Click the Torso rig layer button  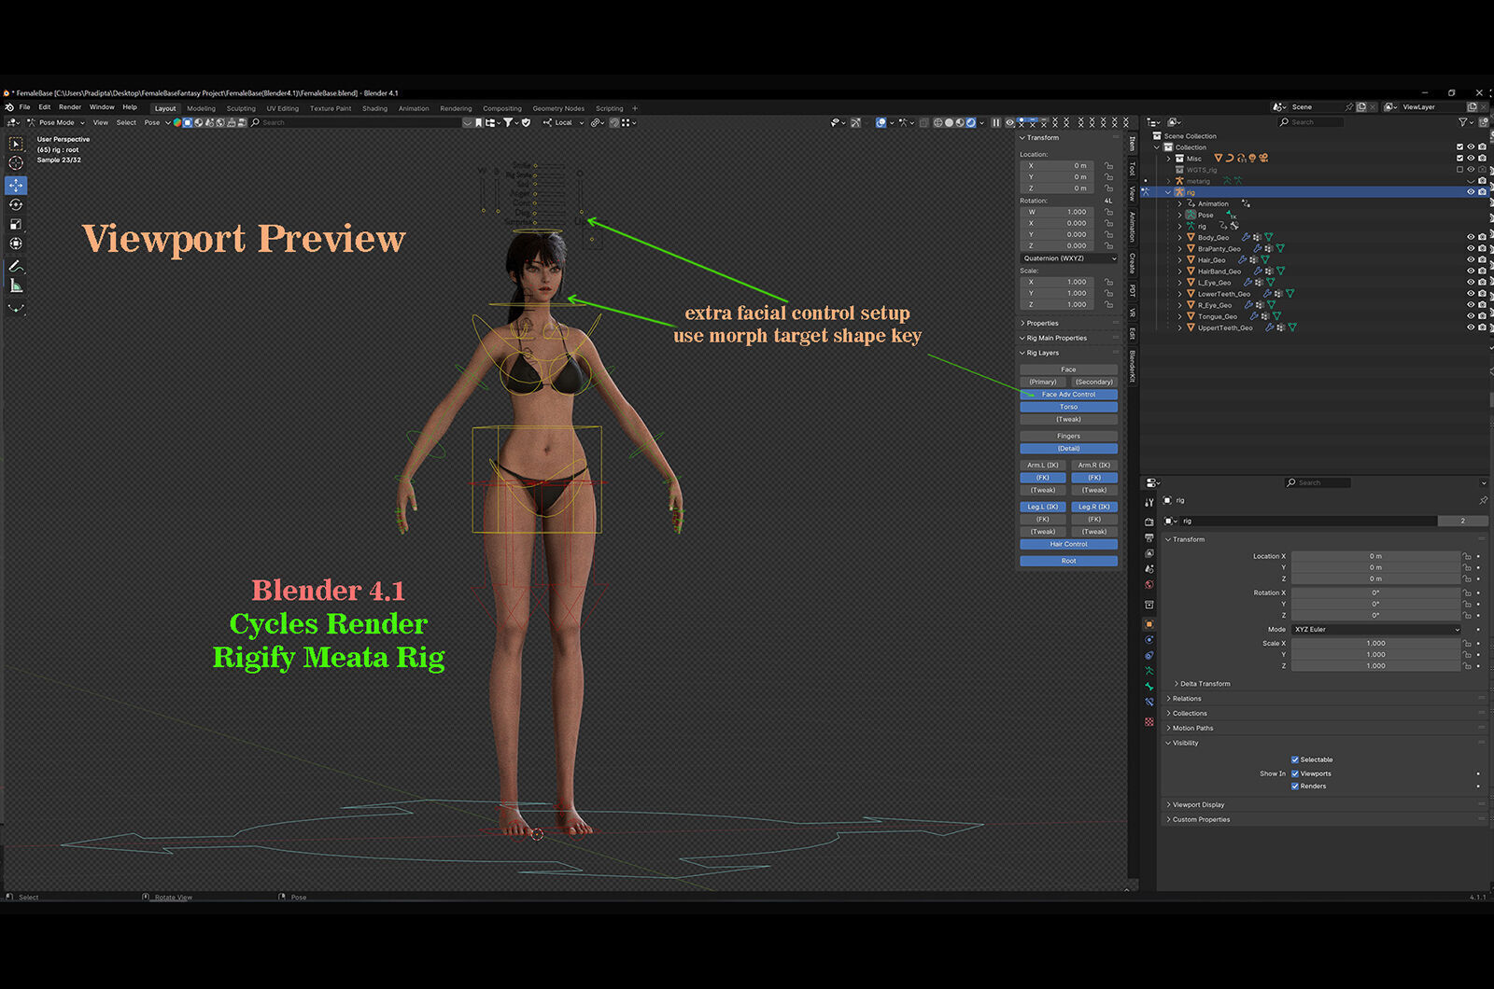pos(1068,407)
